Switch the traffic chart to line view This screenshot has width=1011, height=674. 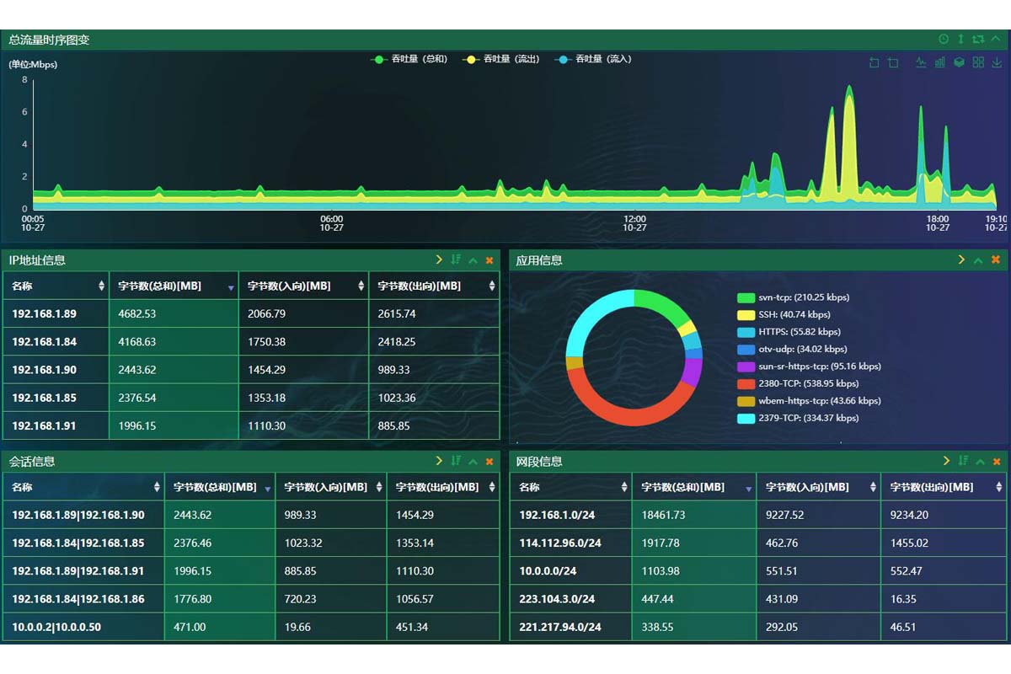[921, 62]
